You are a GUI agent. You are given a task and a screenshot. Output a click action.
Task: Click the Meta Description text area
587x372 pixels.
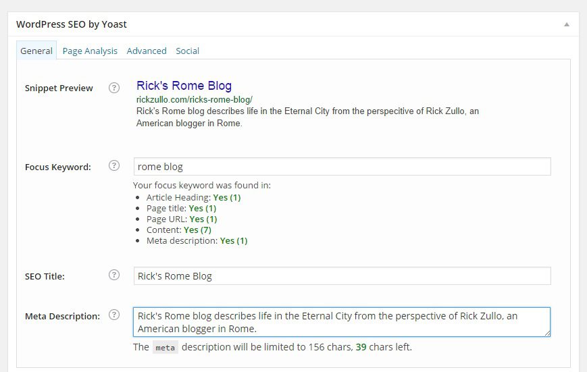[342, 322]
